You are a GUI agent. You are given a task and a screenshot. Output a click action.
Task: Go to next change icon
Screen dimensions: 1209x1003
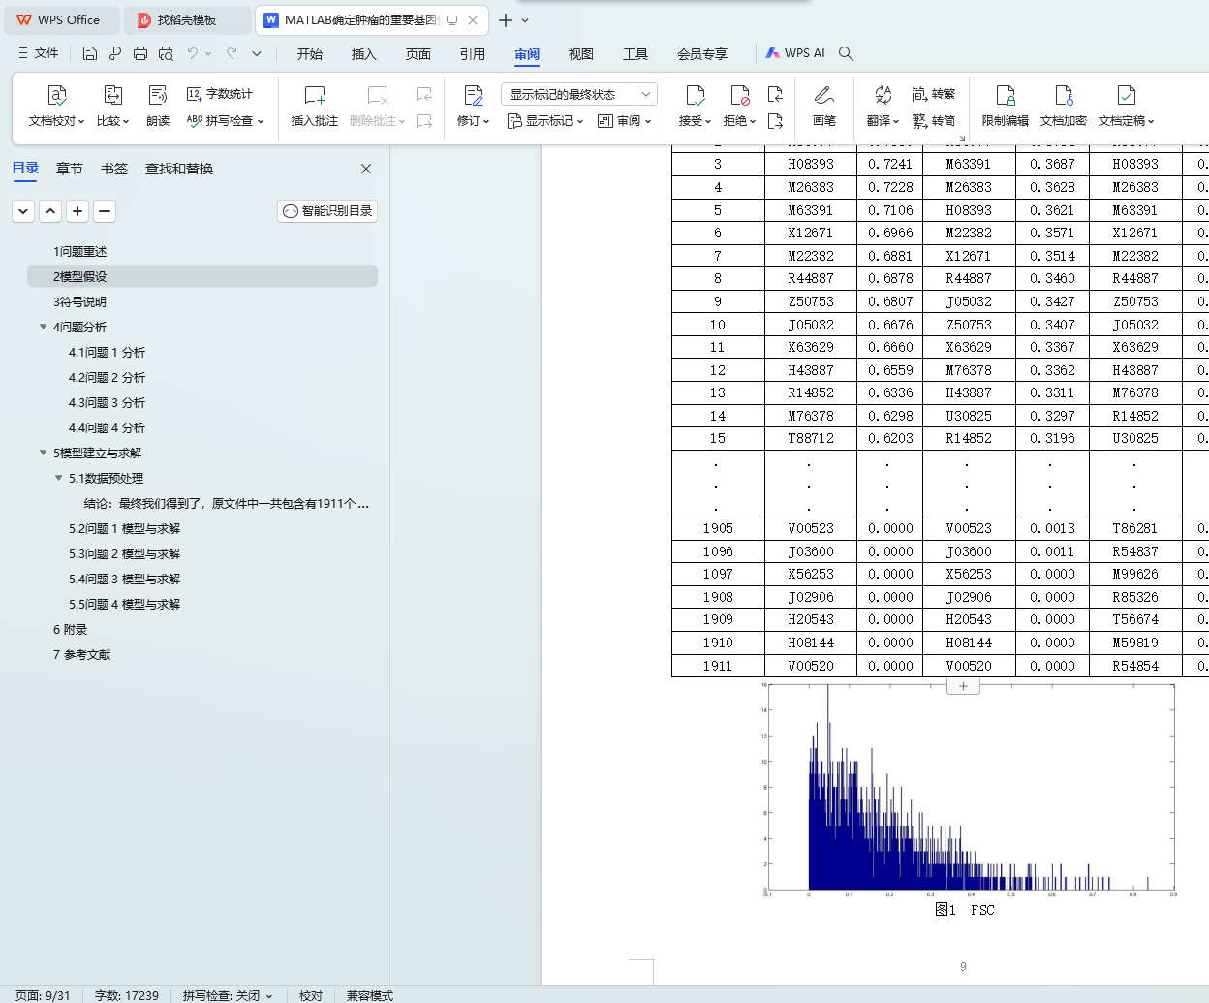coord(775,121)
